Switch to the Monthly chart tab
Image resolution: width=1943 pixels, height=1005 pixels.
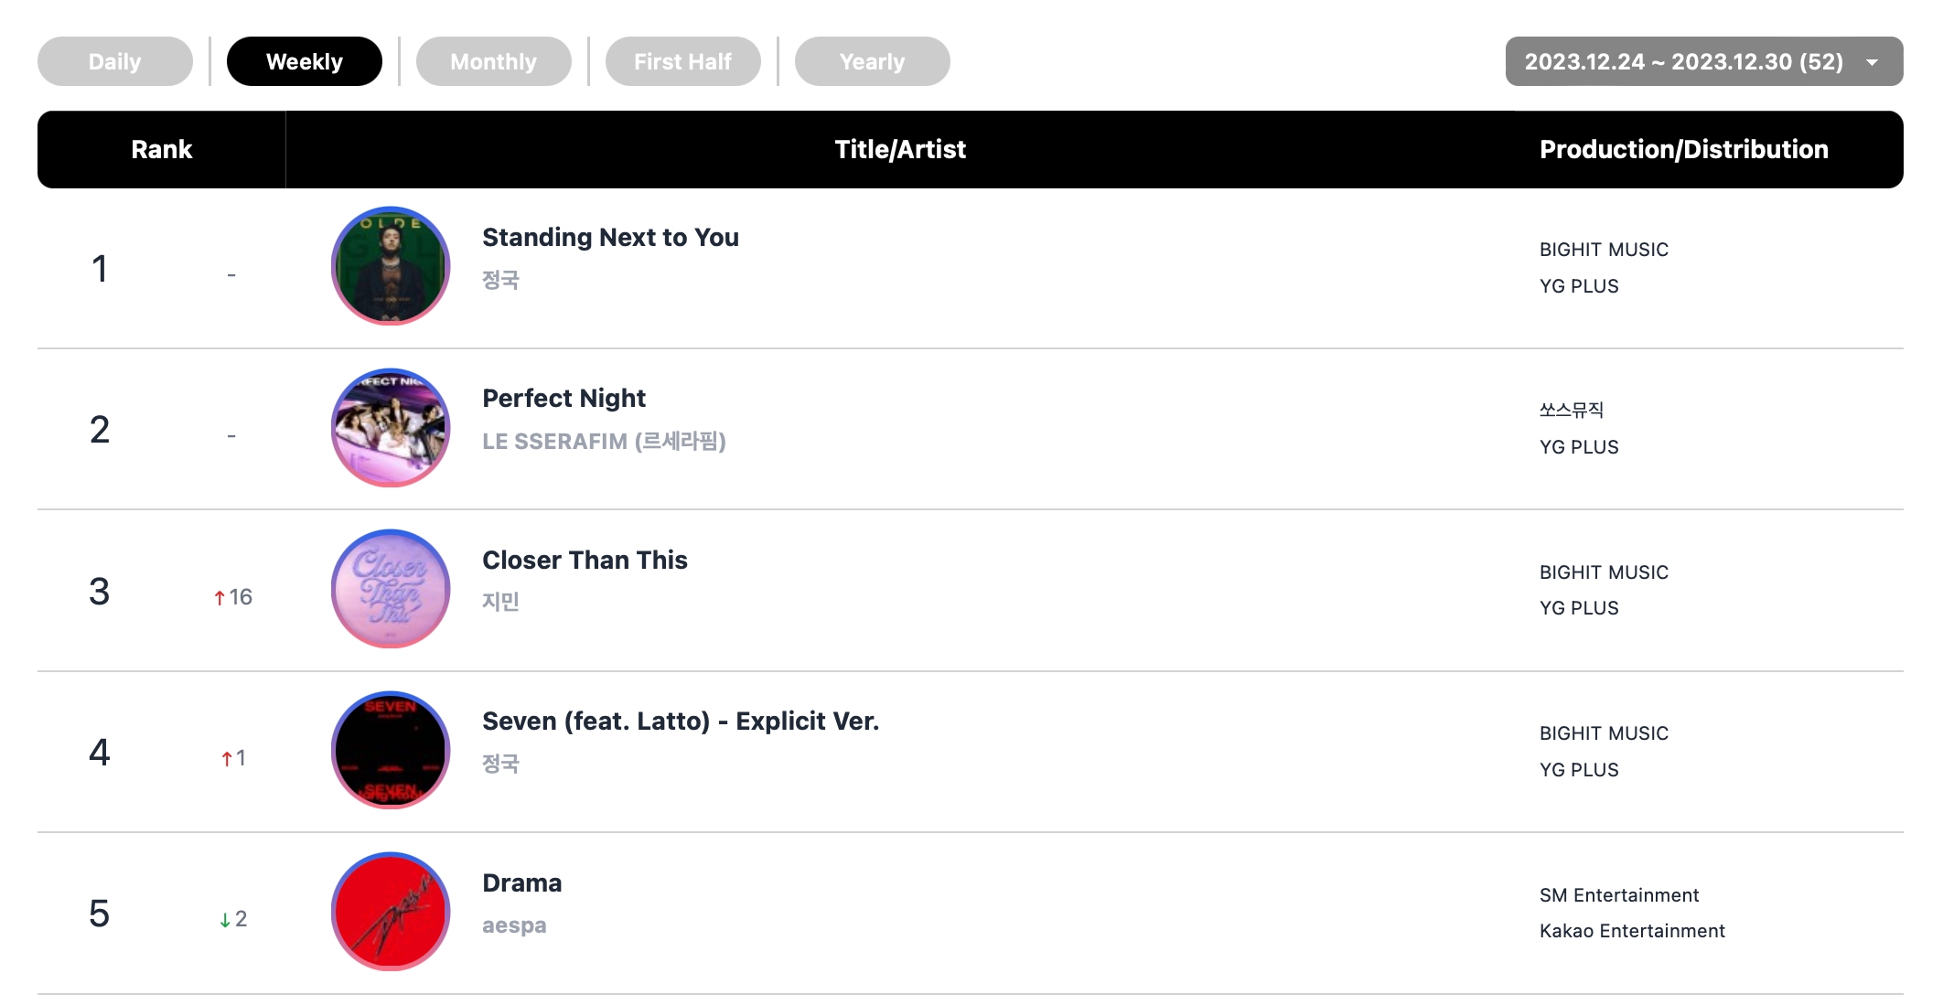(x=494, y=61)
